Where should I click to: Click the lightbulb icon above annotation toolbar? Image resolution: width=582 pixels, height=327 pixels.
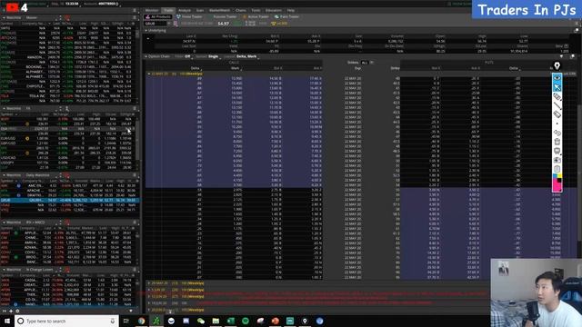(x=557, y=66)
